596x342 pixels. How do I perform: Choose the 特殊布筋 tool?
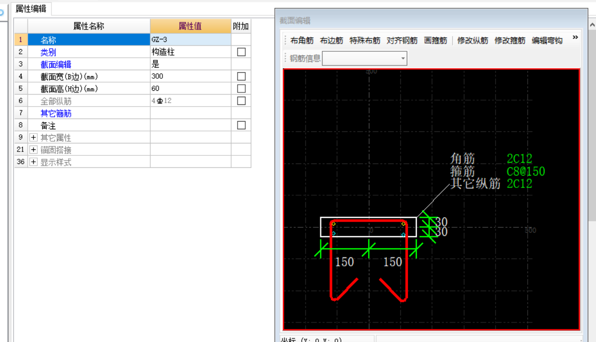pyautogui.click(x=365, y=41)
